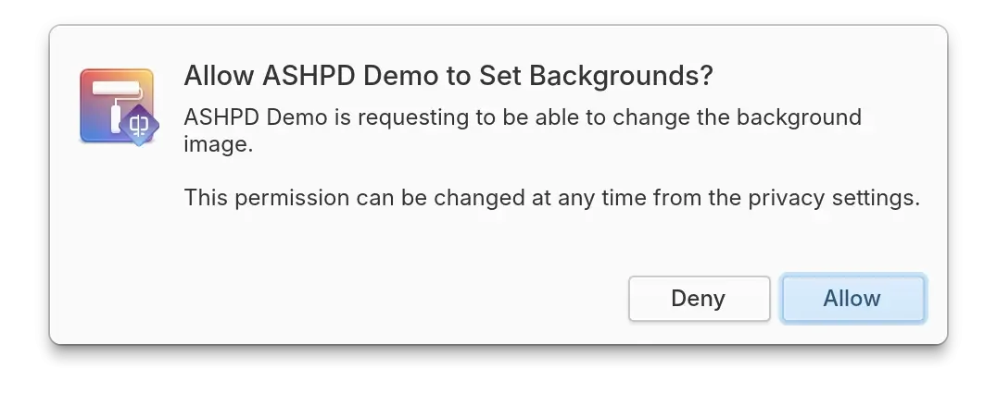Select the white roller part of the icon

click(x=116, y=88)
